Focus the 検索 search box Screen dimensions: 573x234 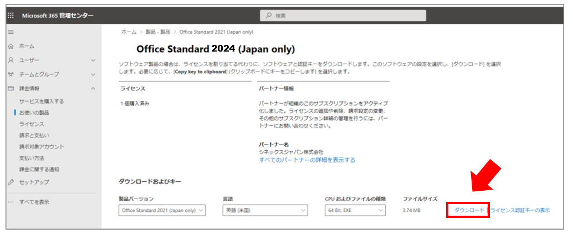(343, 16)
